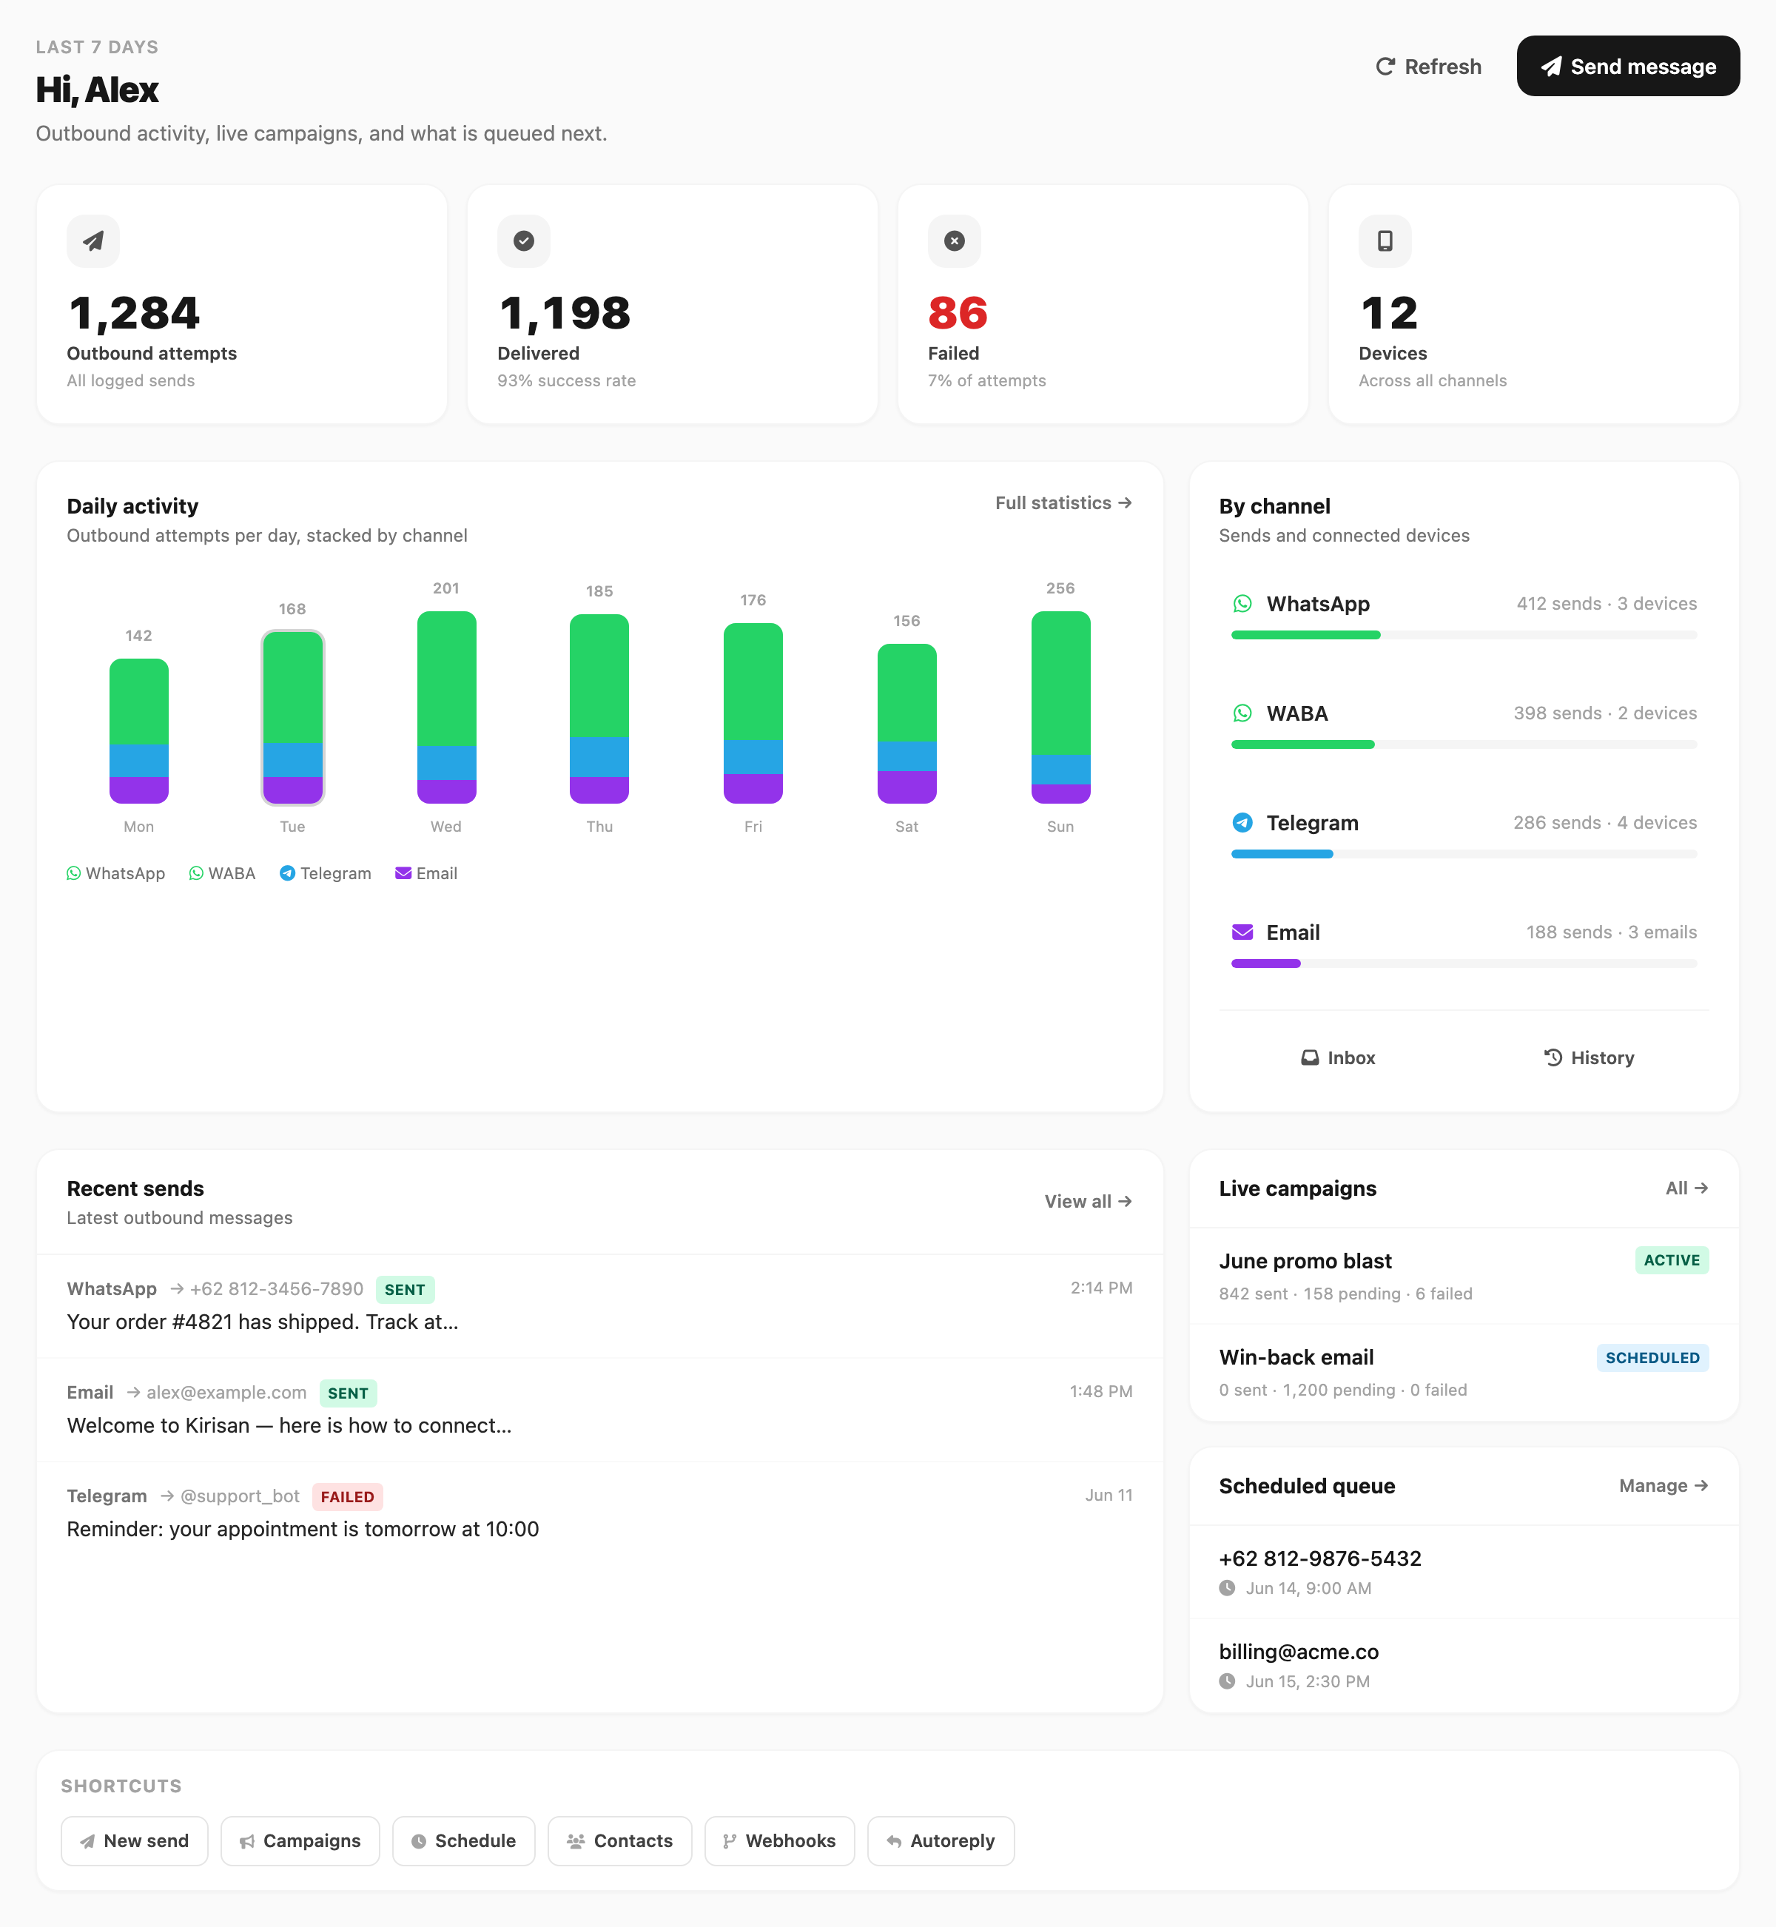Click the Email envelope icon in By channel
Screen dimensions: 1776x1927
click(1242, 932)
